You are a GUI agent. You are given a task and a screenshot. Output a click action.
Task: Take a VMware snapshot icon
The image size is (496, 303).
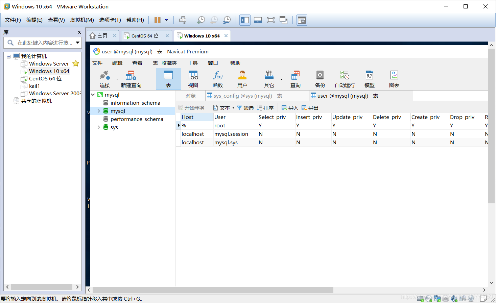[x=201, y=20]
